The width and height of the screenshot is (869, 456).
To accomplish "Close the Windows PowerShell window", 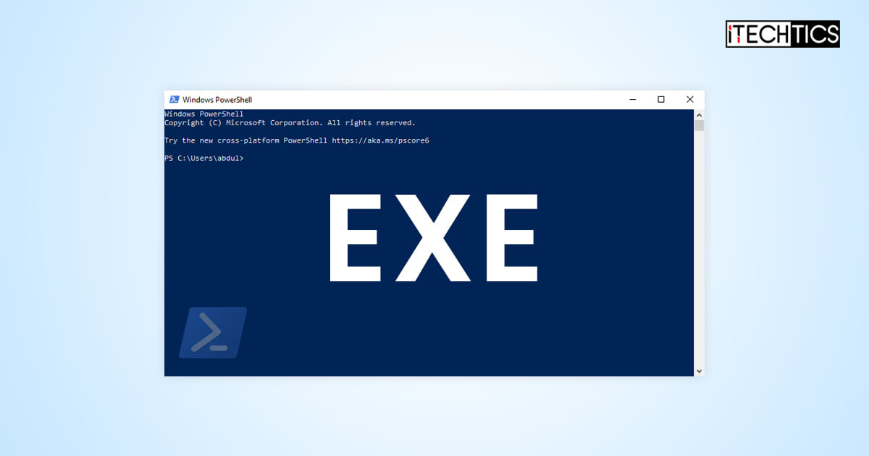I will click(689, 99).
